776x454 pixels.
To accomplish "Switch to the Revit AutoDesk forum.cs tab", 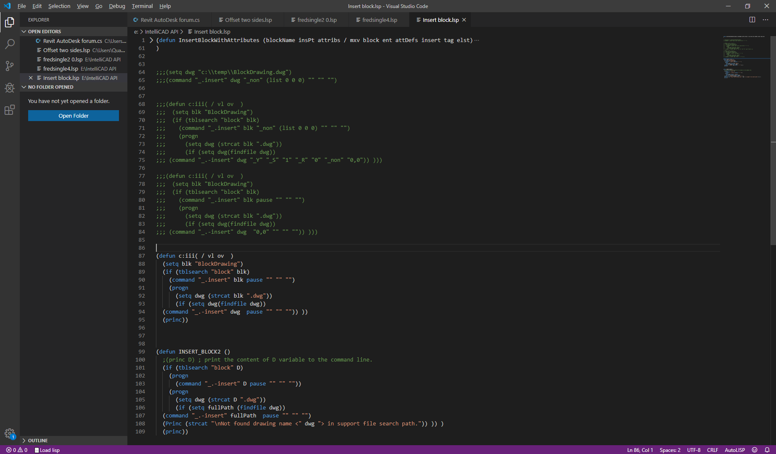I will point(170,20).
